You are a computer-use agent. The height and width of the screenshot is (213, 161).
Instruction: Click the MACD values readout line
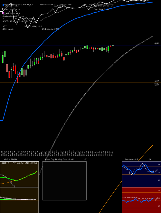(15, 21)
